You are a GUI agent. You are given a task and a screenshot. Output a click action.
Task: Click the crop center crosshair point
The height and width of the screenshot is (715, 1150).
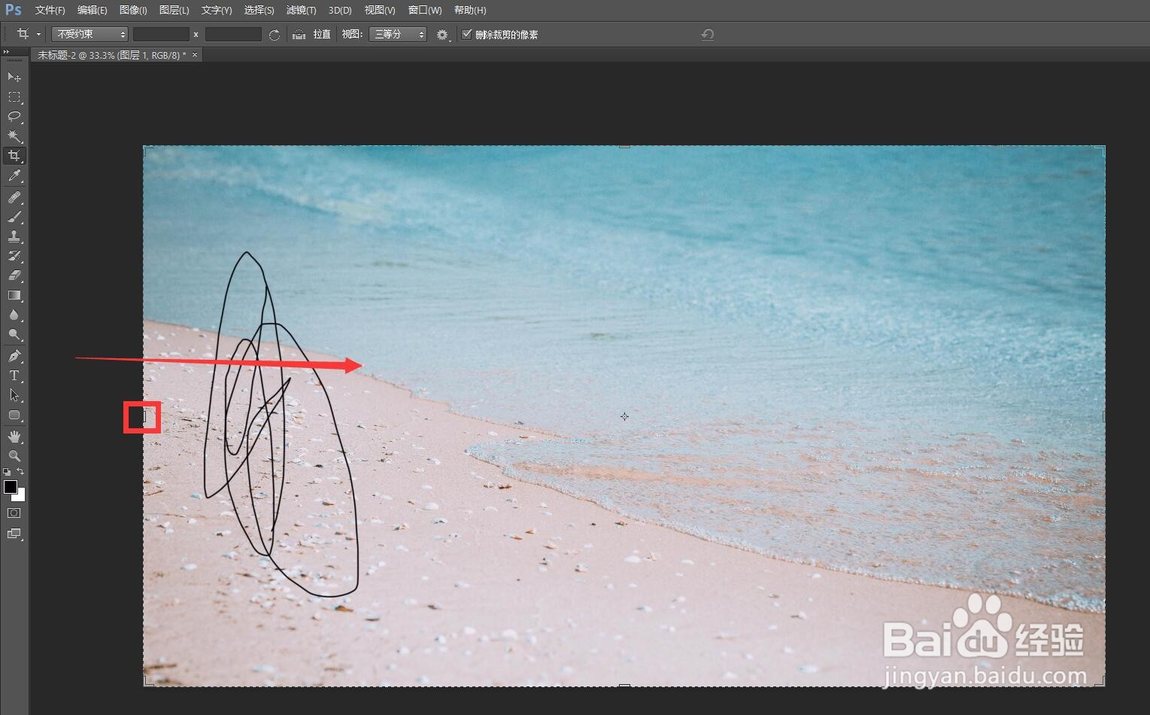(x=624, y=416)
